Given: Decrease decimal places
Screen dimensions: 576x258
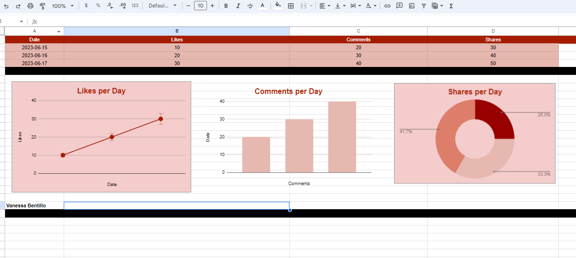Looking at the screenshot, I should click(x=110, y=6).
